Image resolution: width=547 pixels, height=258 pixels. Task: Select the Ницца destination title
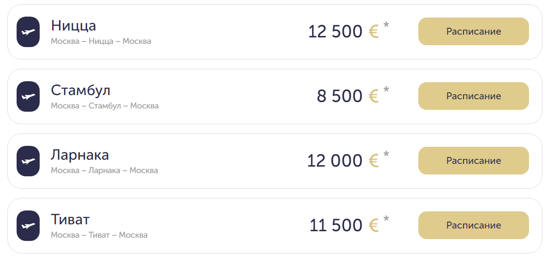[x=73, y=25]
